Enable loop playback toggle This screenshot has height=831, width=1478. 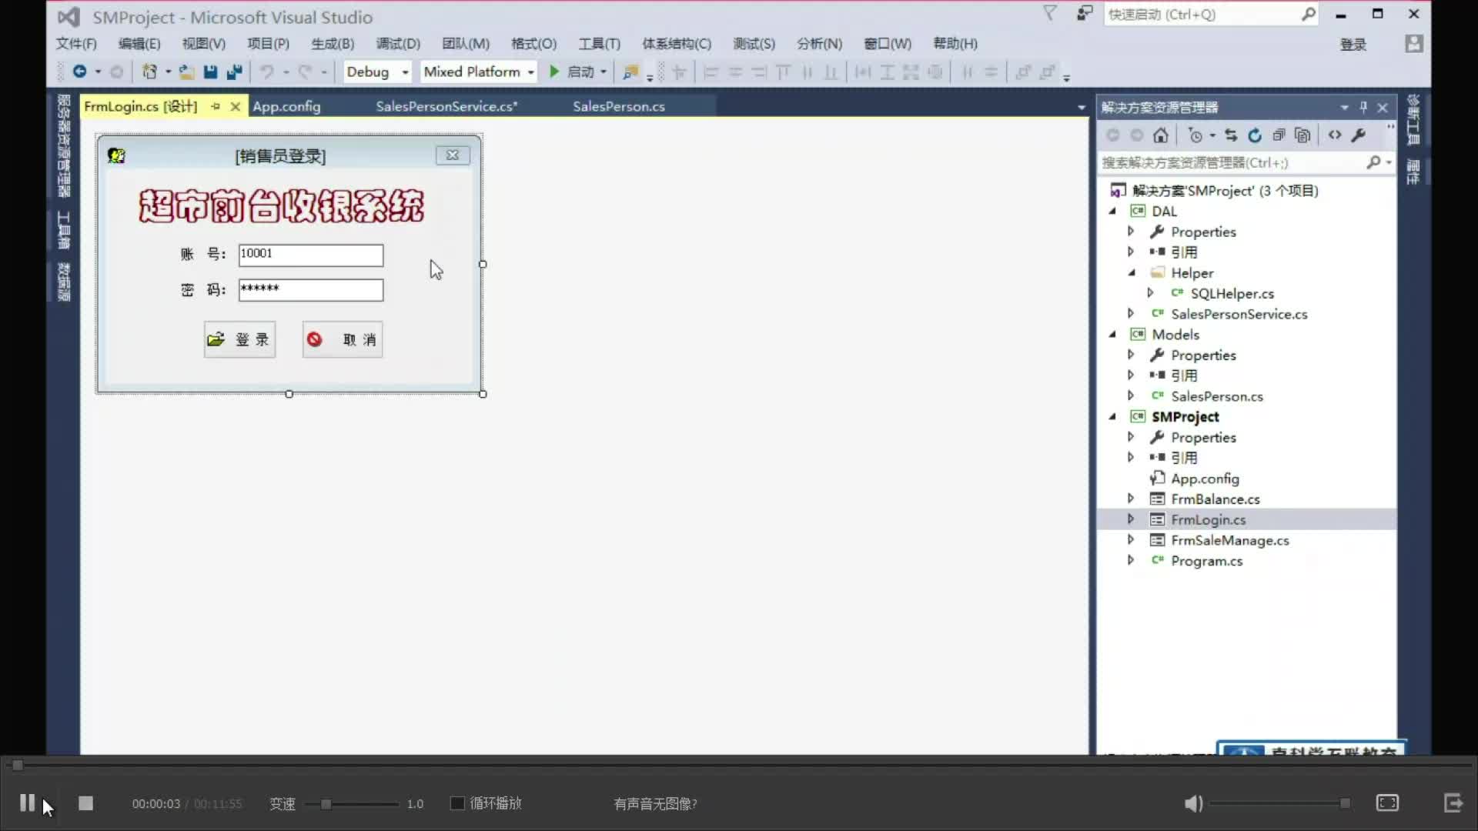click(455, 803)
